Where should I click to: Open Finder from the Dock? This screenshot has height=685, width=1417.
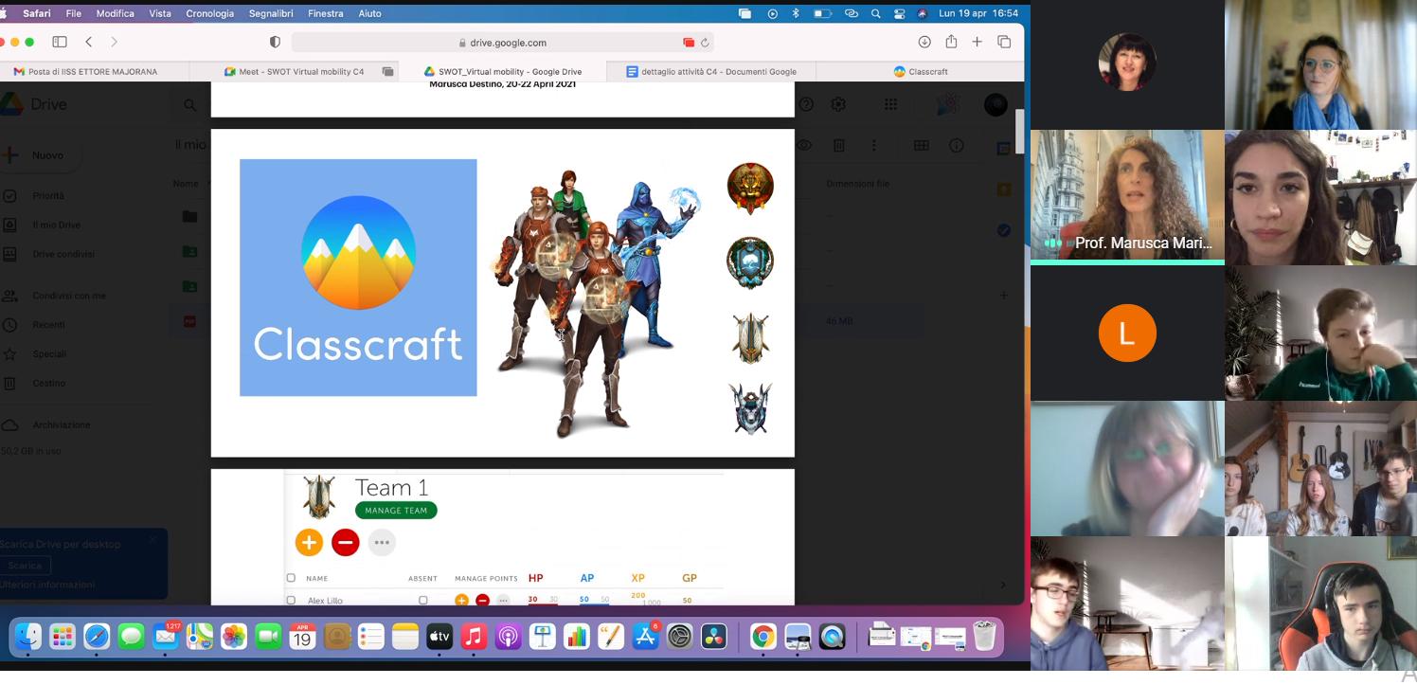(x=28, y=637)
